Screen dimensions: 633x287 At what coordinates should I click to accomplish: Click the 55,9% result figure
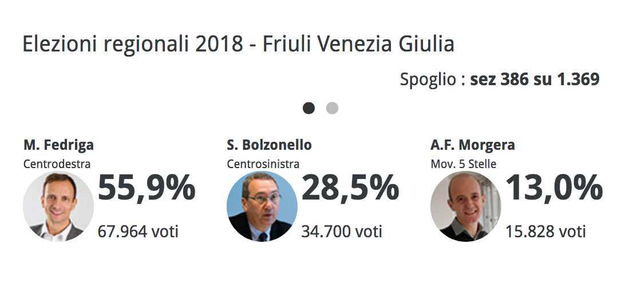point(147,188)
